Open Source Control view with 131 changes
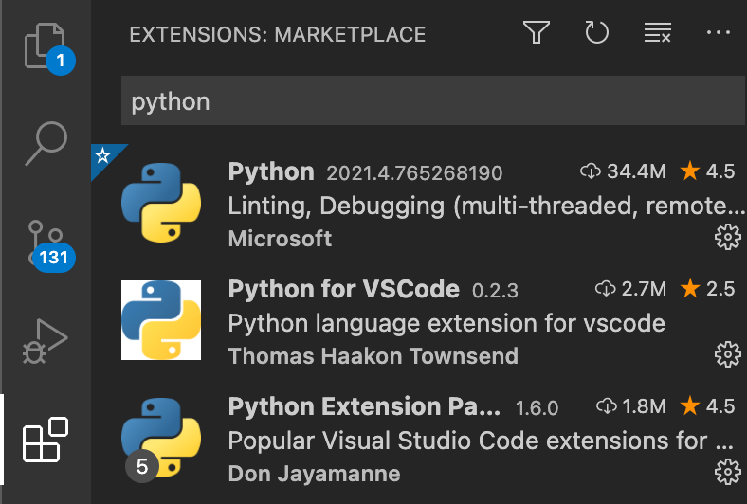The image size is (747, 504). pos(46,242)
